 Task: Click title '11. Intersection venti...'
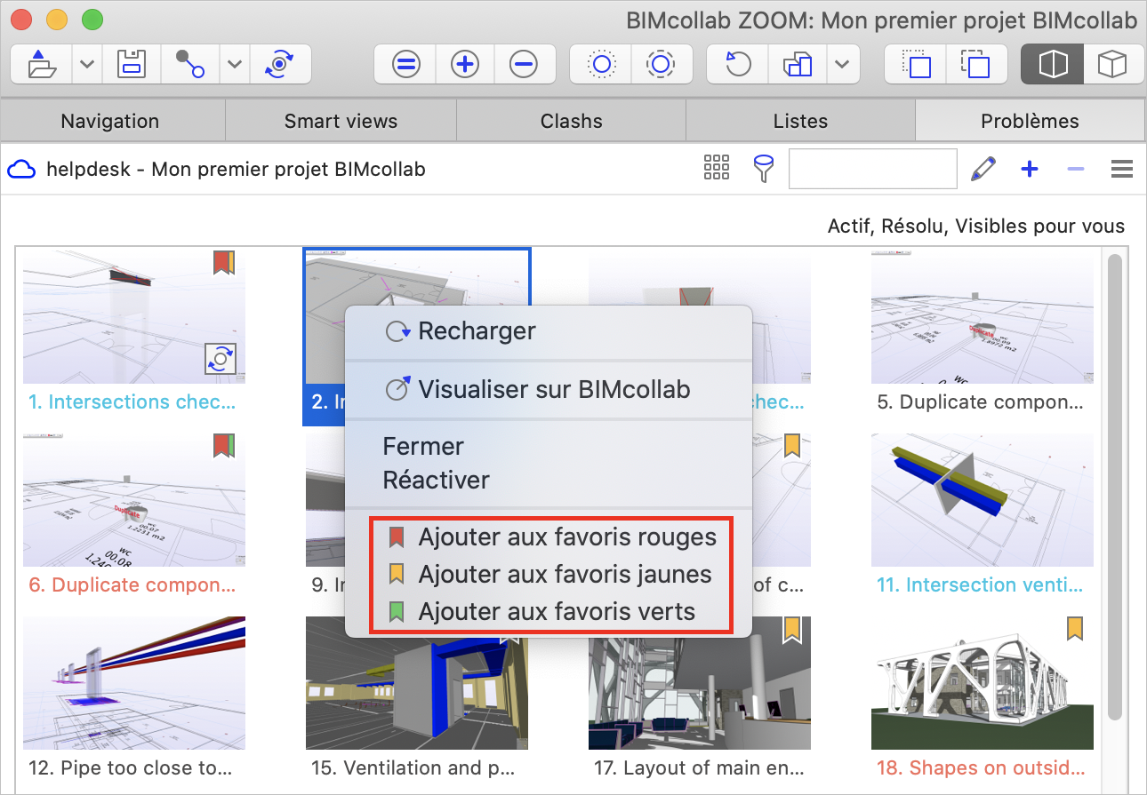pyautogui.click(x=981, y=584)
